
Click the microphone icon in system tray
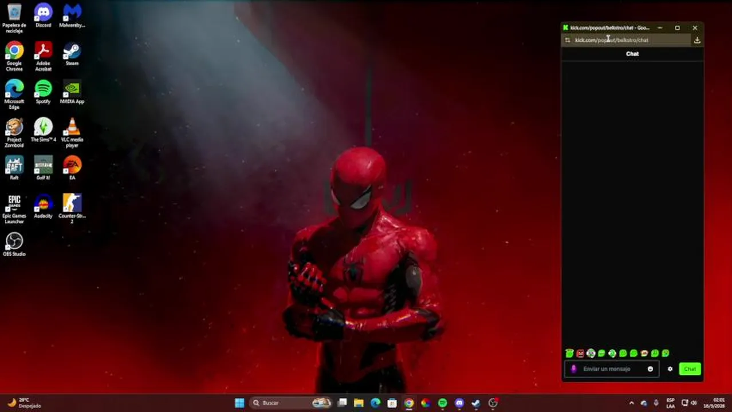point(656,403)
